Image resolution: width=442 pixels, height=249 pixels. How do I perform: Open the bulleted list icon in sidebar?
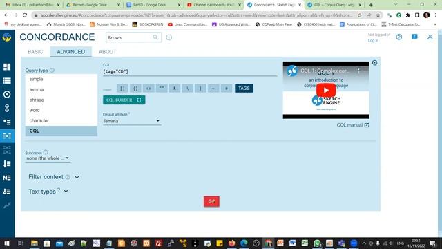(7, 122)
